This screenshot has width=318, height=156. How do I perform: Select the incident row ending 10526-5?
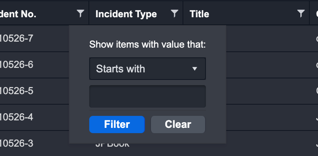point(17,91)
